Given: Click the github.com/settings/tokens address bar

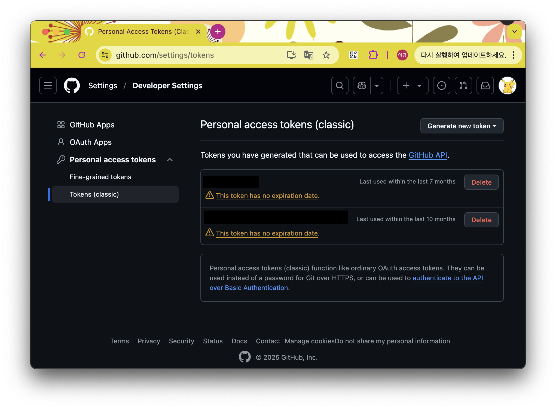Looking at the screenshot, I should point(191,55).
